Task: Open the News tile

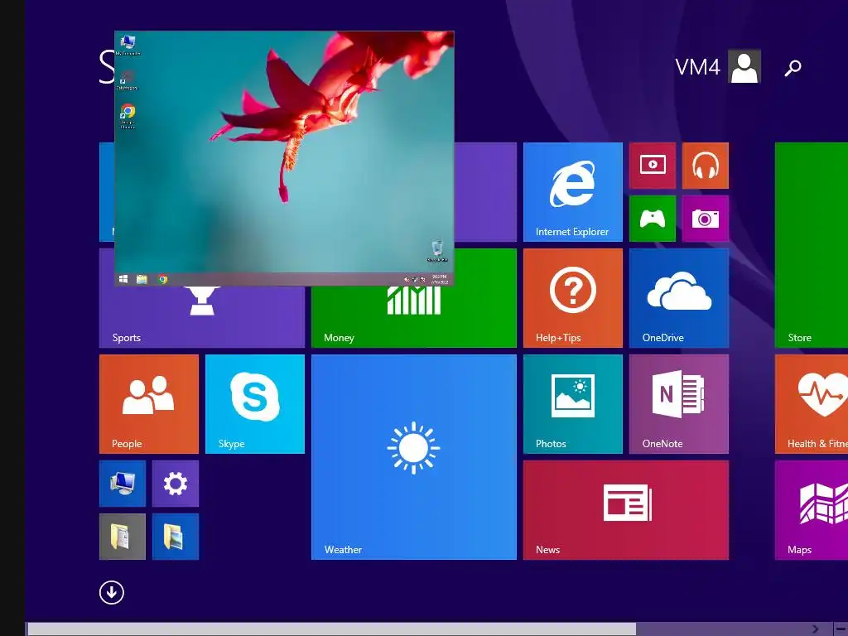Action: 626,510
